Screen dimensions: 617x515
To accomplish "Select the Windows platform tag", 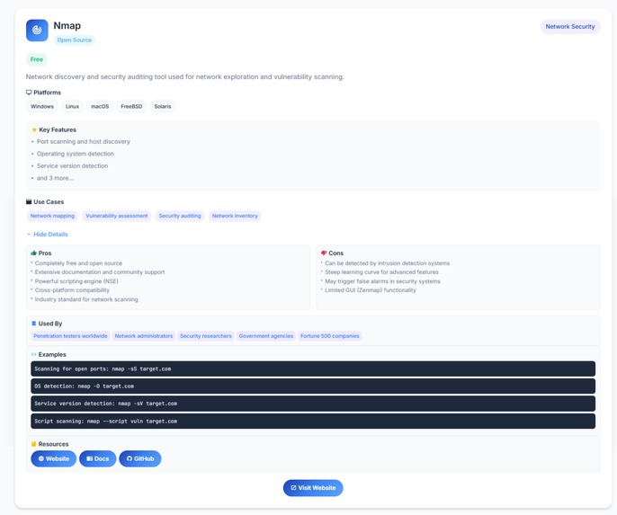I will pos(42,106).
